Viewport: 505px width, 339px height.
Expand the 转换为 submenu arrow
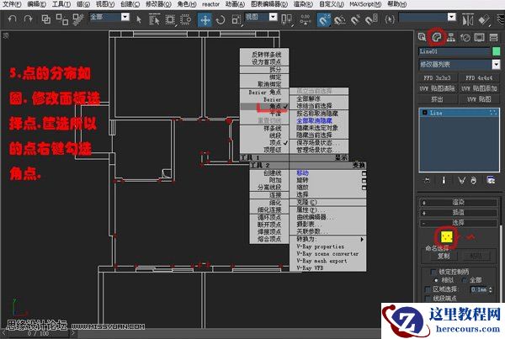[362, 239]
